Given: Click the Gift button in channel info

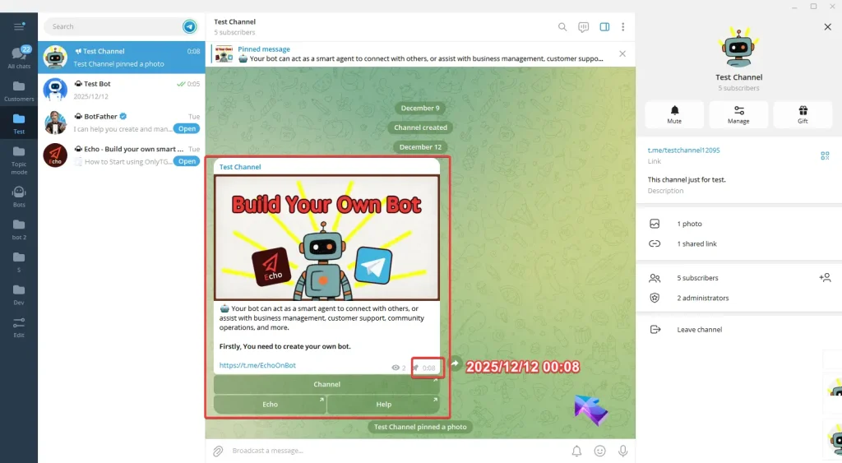Looking at the screenshot, I should click(803, 114).
